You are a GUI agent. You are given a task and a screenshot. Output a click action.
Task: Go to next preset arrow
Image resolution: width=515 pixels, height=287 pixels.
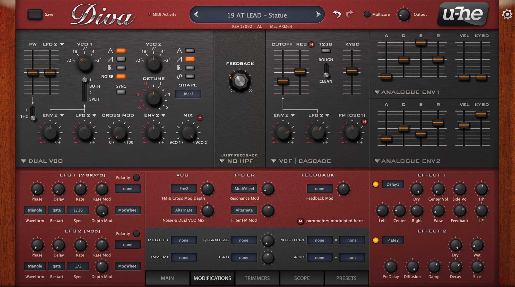[319, 15]
